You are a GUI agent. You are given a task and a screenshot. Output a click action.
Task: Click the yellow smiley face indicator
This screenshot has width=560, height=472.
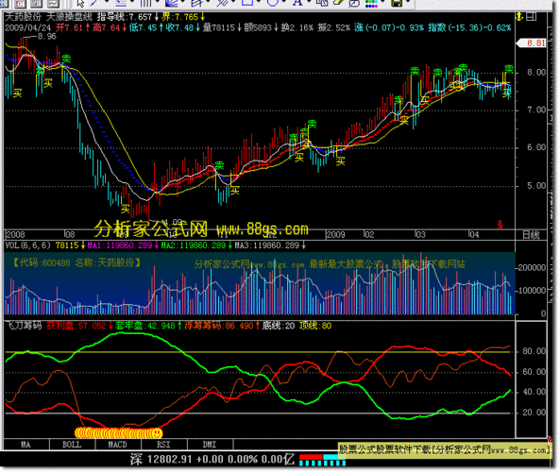(x=157, y=433)
